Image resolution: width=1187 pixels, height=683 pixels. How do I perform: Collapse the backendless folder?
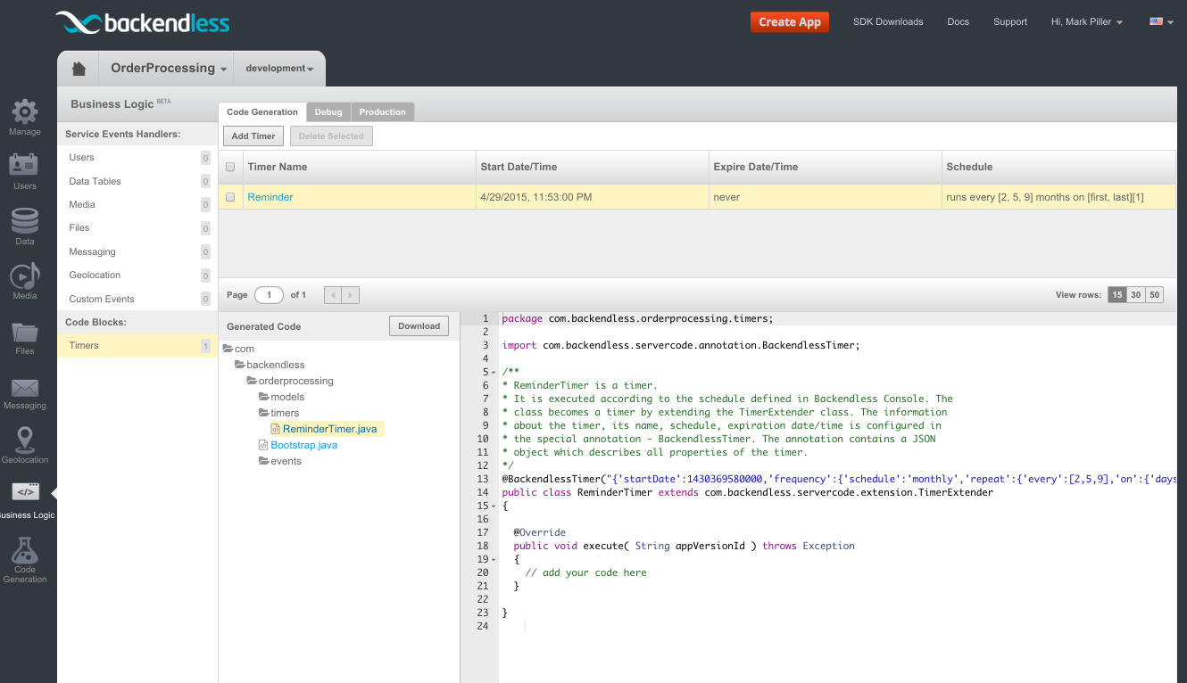(239, 365)
